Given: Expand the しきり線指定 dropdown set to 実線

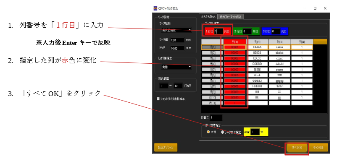Looking at the screenshot, I should (176, 67).
